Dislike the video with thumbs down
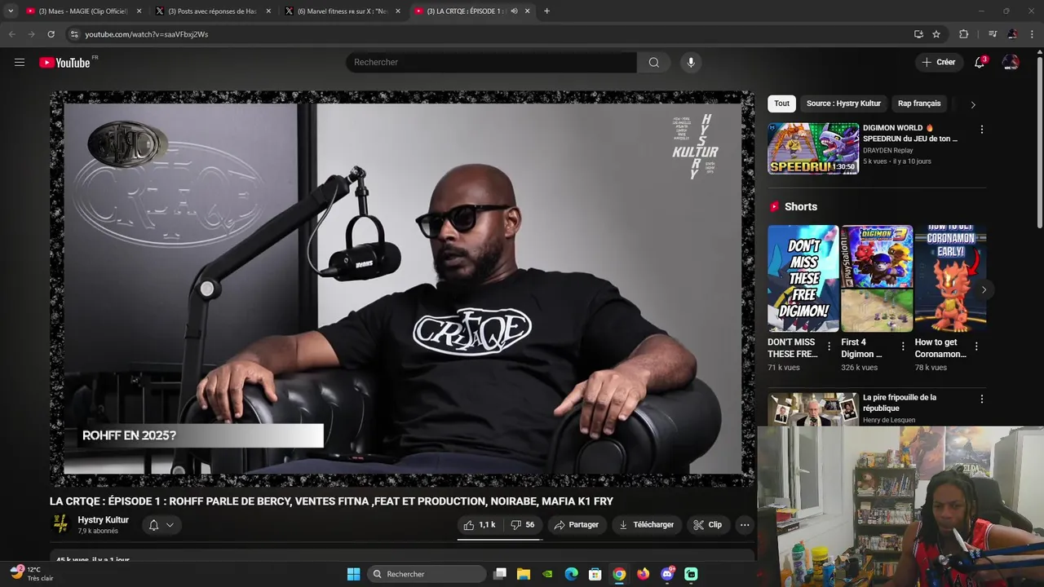The width and height of the screenshot is (1044, 587). [x=523, y=525]
